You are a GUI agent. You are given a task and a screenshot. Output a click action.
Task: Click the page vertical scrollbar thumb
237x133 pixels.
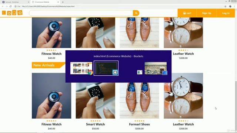(x=236, y=106)
